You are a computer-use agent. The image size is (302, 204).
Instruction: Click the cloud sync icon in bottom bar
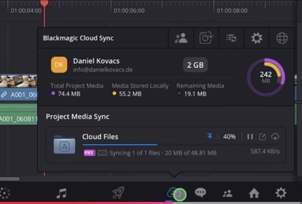point(172,192)
